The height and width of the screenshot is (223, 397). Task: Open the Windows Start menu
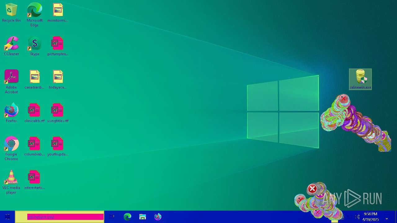(7, 217)
